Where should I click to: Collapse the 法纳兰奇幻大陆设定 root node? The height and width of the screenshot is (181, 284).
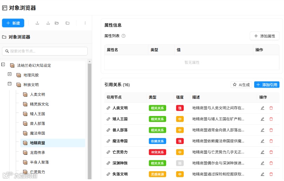pos(3,64)
